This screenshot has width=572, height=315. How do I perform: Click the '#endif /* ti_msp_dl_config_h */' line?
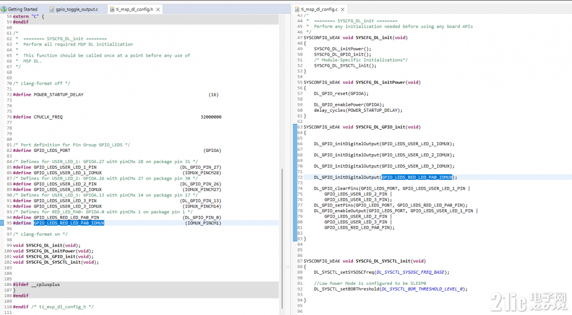pyautogui.click(x=53, y=307)
